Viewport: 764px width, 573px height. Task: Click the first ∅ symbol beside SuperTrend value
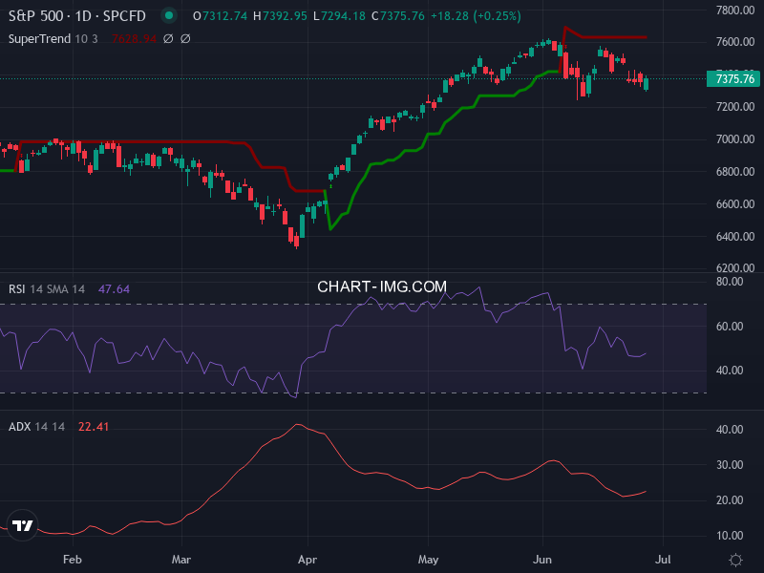168,38
